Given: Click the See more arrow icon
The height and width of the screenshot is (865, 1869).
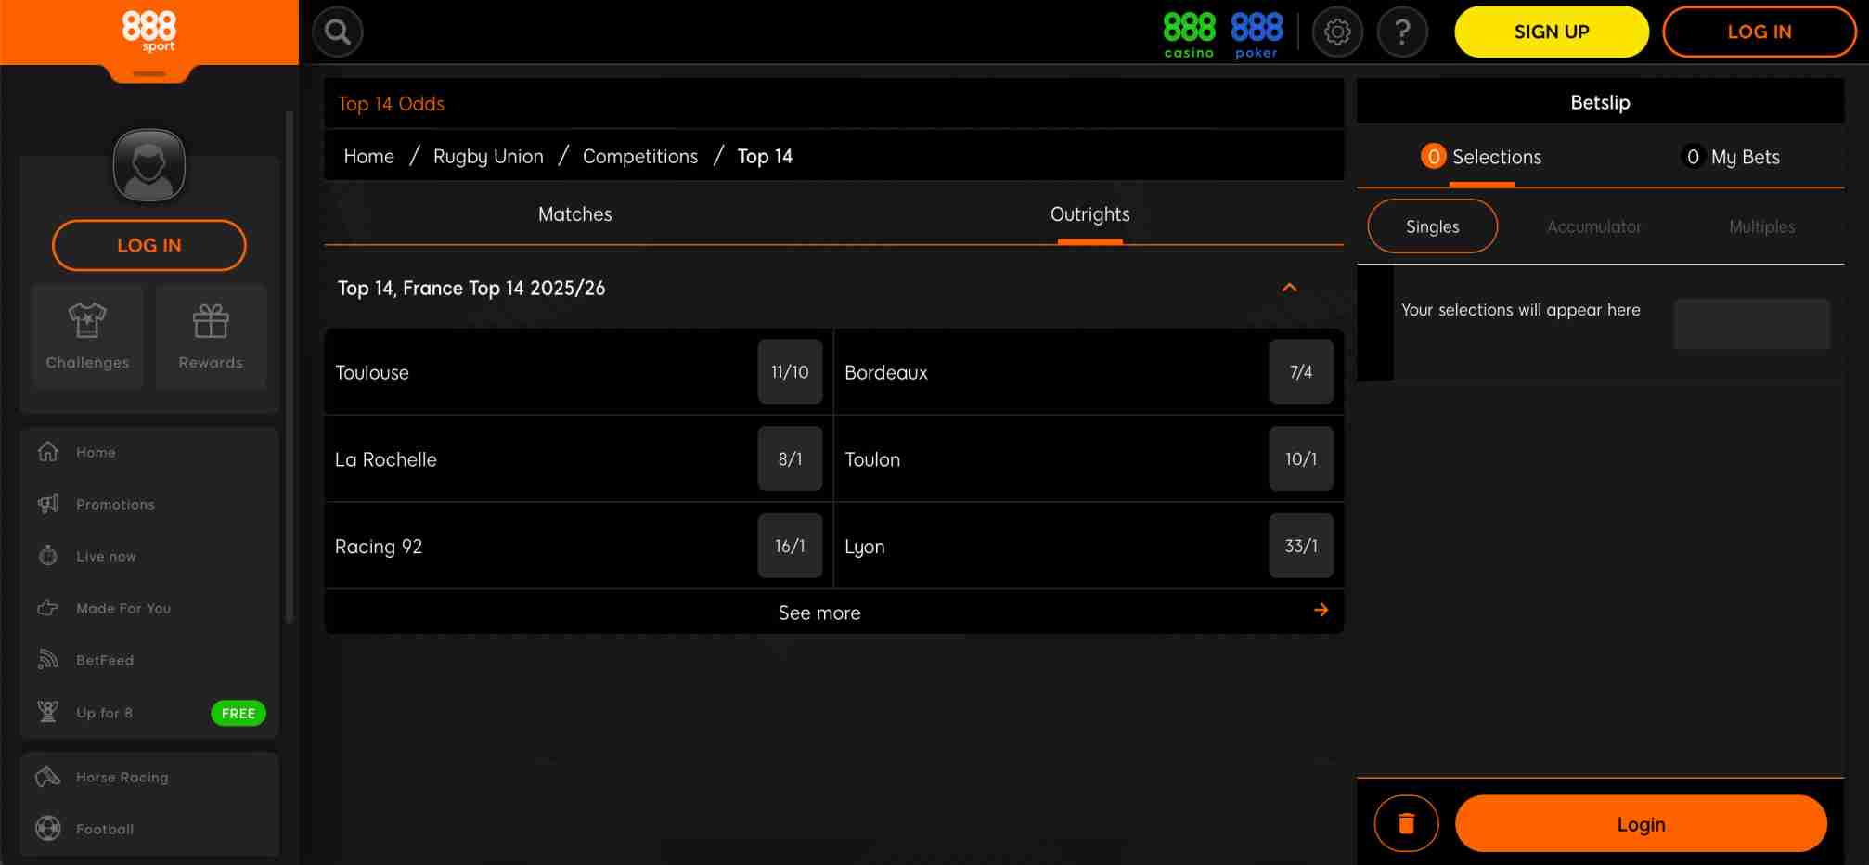Looking at the screenshot, I should (x=1321, y=610).
